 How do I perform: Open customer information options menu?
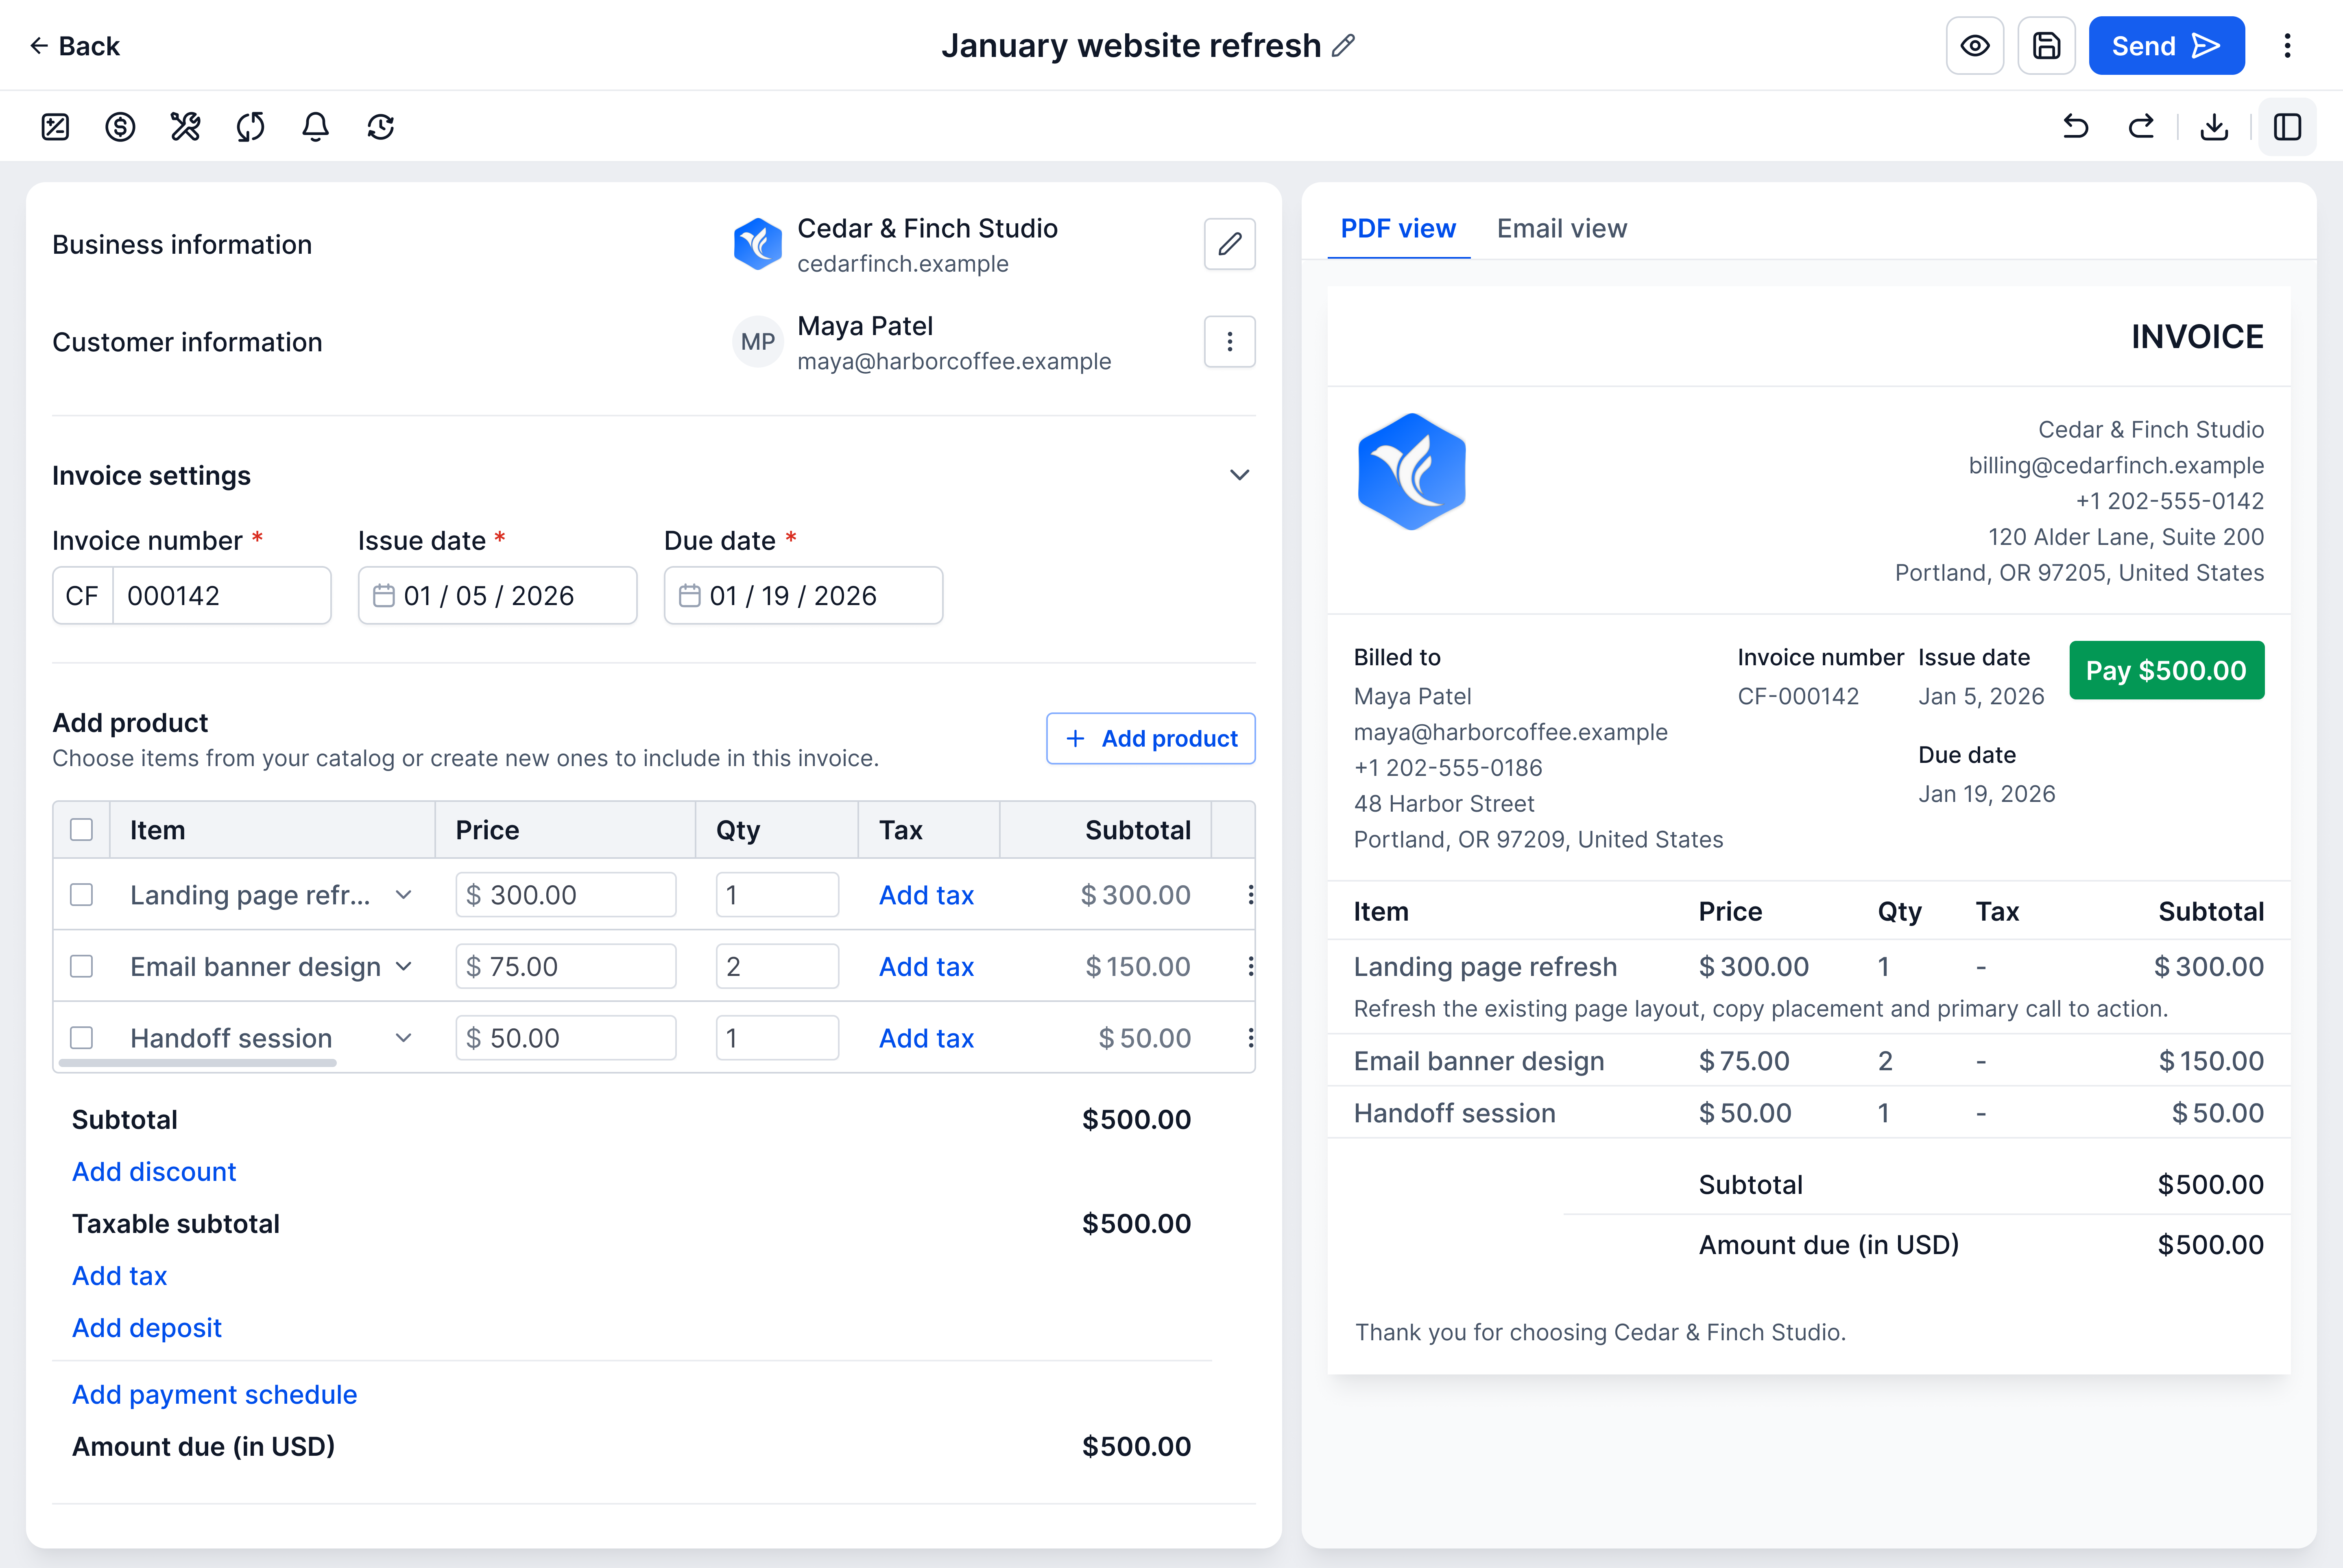coord(1230,342)
